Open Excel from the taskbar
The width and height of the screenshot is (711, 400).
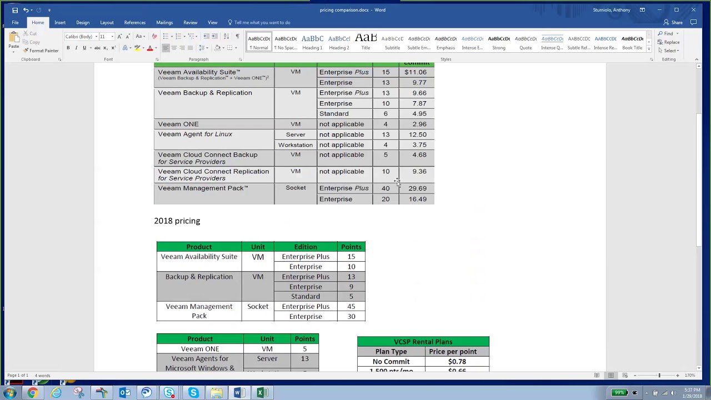pyautogui.click(x=262, y=393)
